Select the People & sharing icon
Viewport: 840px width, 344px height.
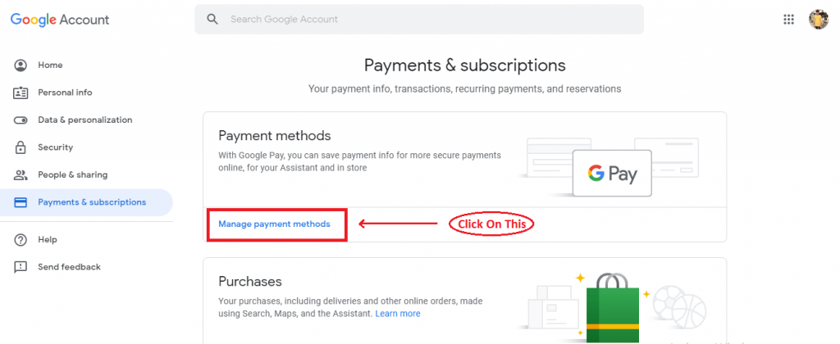21,175
